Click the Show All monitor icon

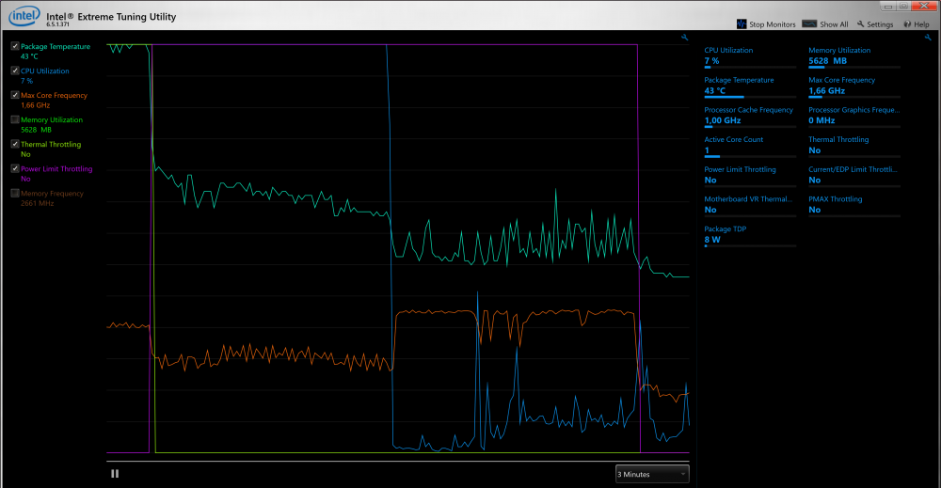click(809, 24)
